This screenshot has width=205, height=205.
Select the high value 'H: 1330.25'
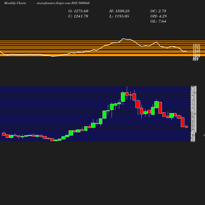point(119,11)
